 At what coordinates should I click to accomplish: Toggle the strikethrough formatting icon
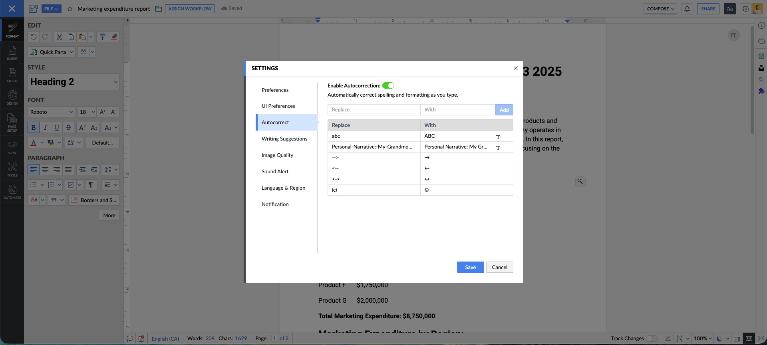tap(68, 127)
